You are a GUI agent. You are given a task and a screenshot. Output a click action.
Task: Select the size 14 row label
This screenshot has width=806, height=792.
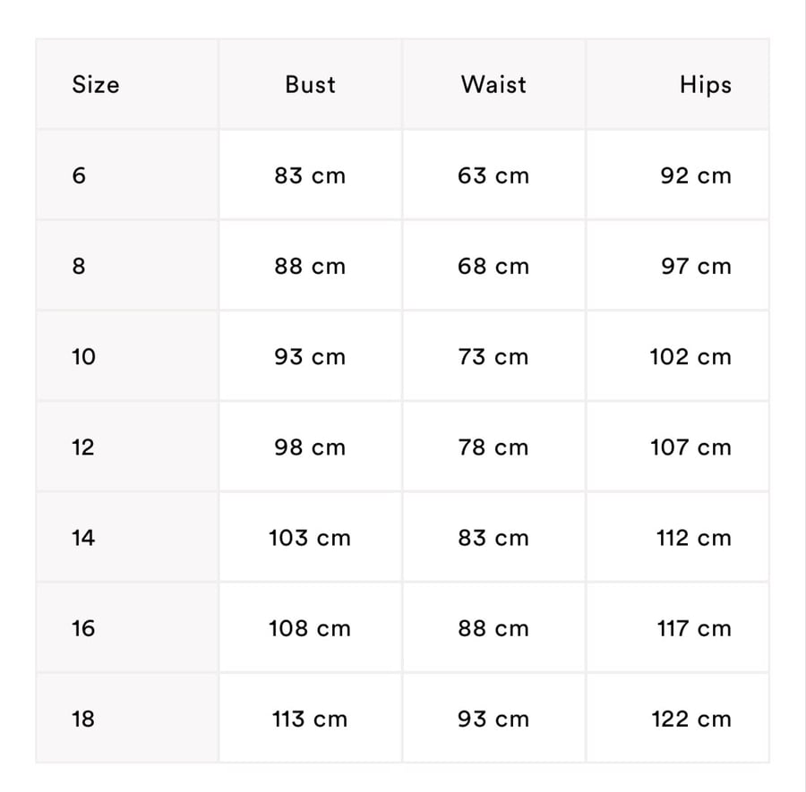click(83, 538)
